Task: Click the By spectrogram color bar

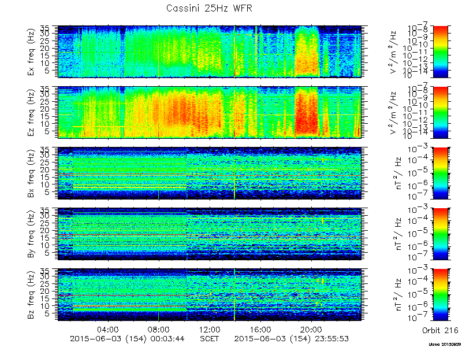Action: [440, 234]
